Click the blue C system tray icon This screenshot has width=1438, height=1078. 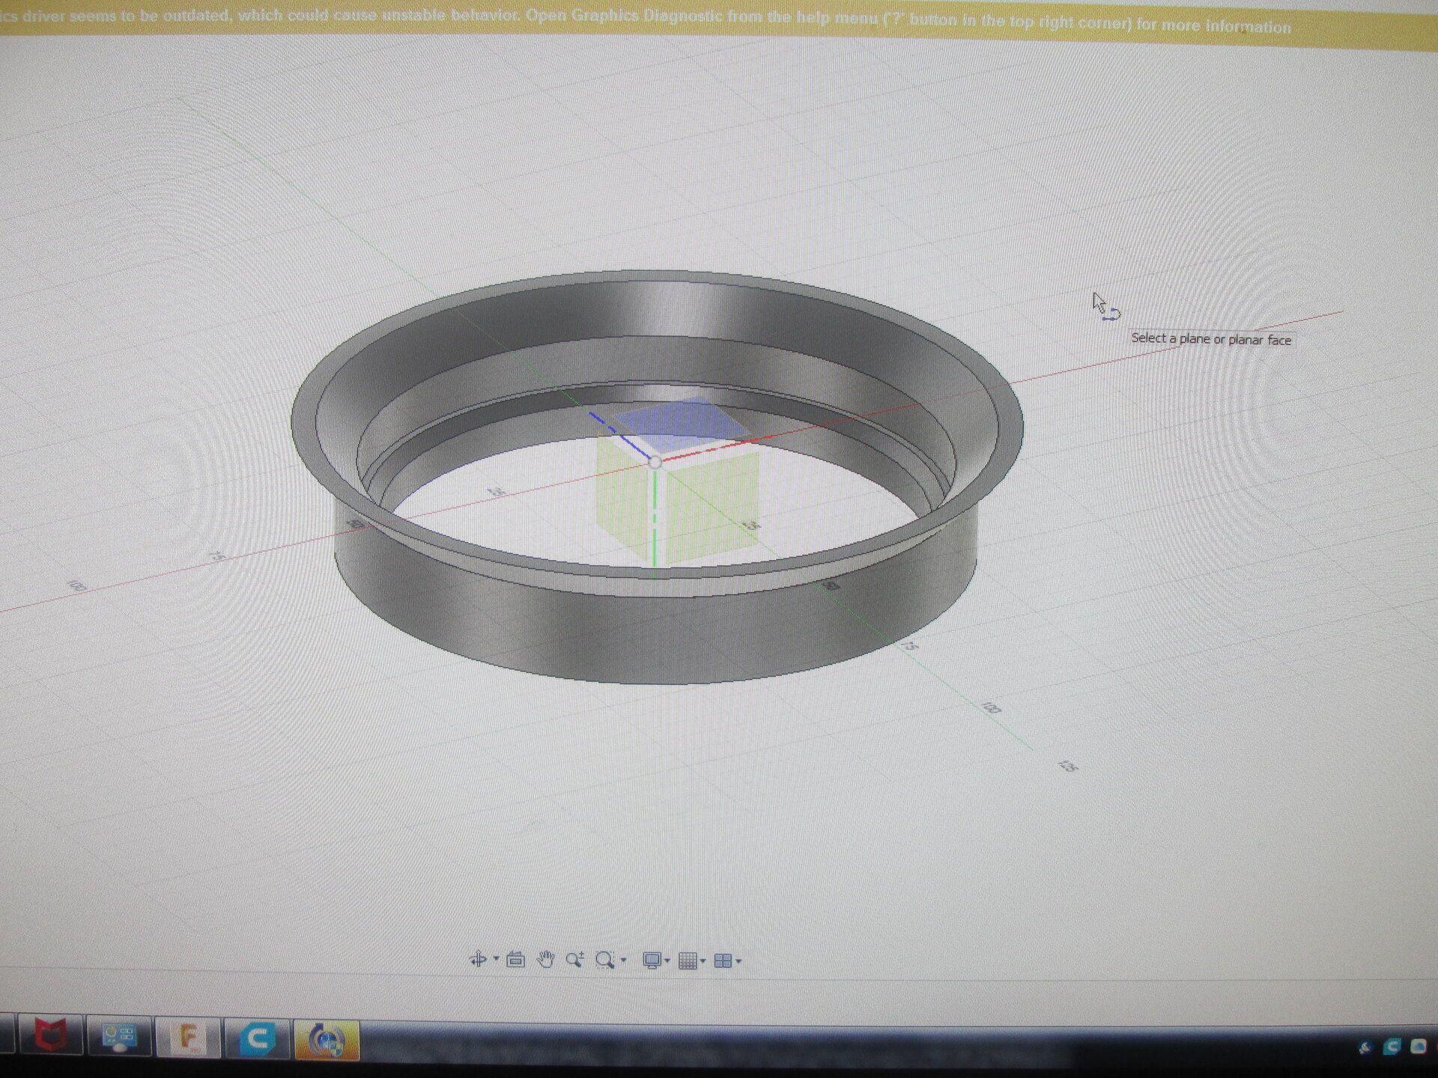pos(1392,1047)
